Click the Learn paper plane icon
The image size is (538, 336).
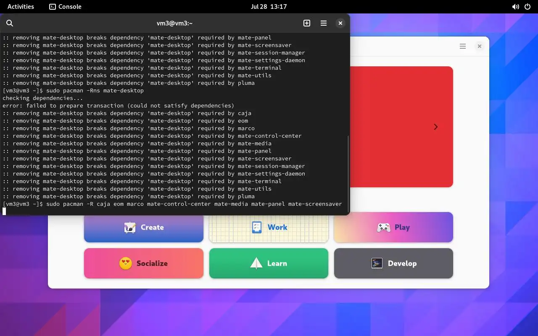pyautogui.click(x=256, y=263)
